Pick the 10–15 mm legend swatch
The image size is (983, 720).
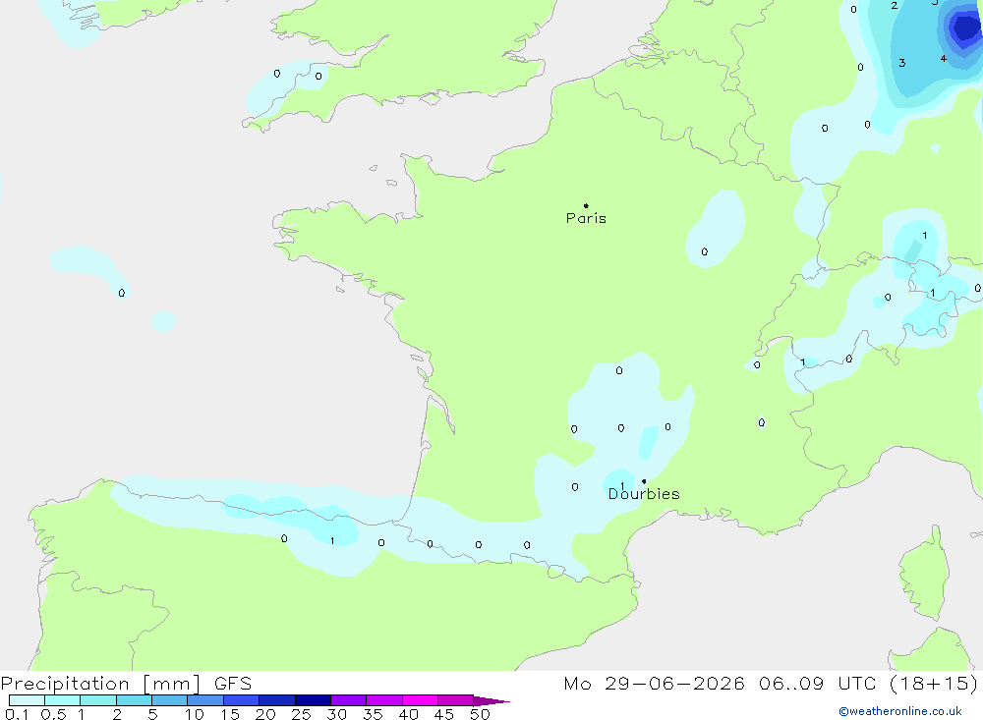(x=205, y=700)
